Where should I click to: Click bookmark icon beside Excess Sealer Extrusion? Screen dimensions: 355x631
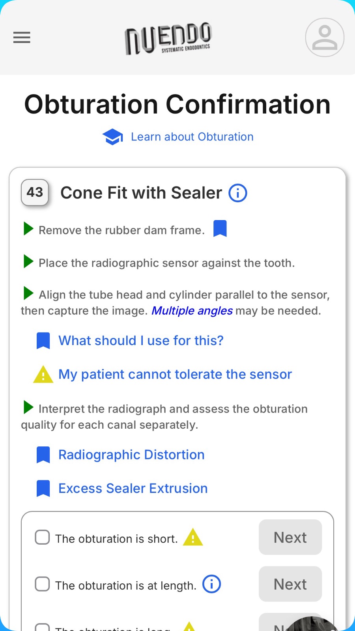click(43, 488)
